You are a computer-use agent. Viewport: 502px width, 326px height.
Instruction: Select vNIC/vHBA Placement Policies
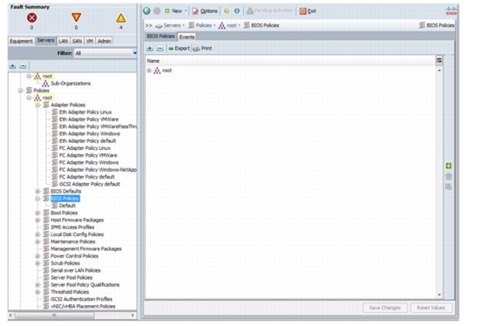coord(83,307)
